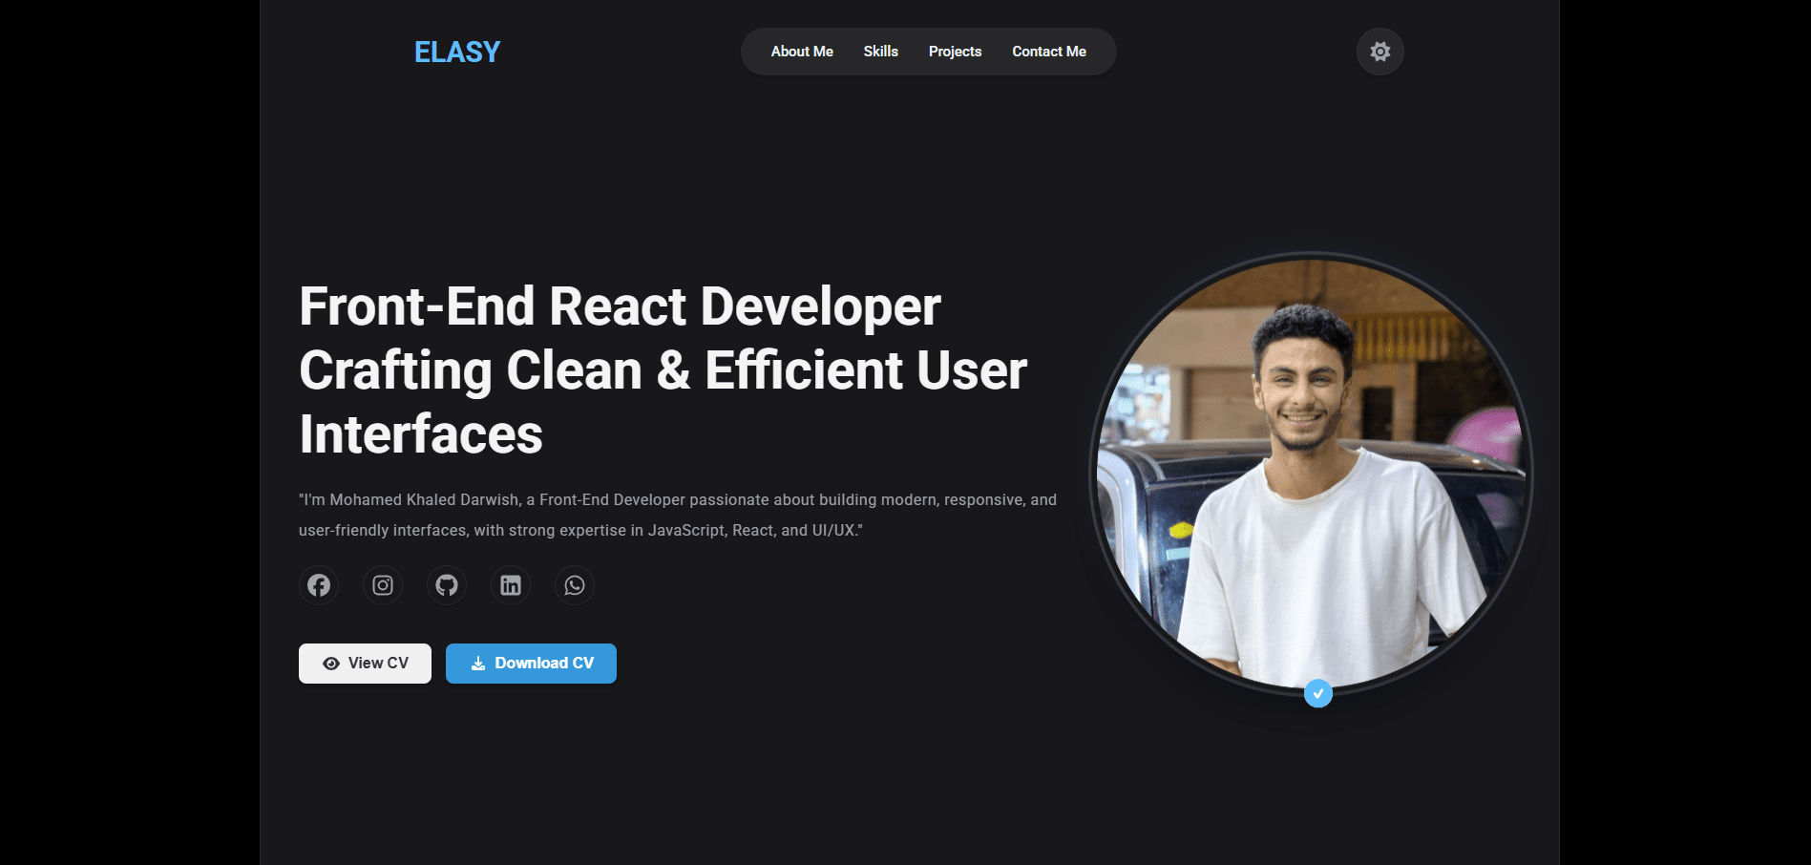Visit the GitHub profile icon

pos(447,585)
